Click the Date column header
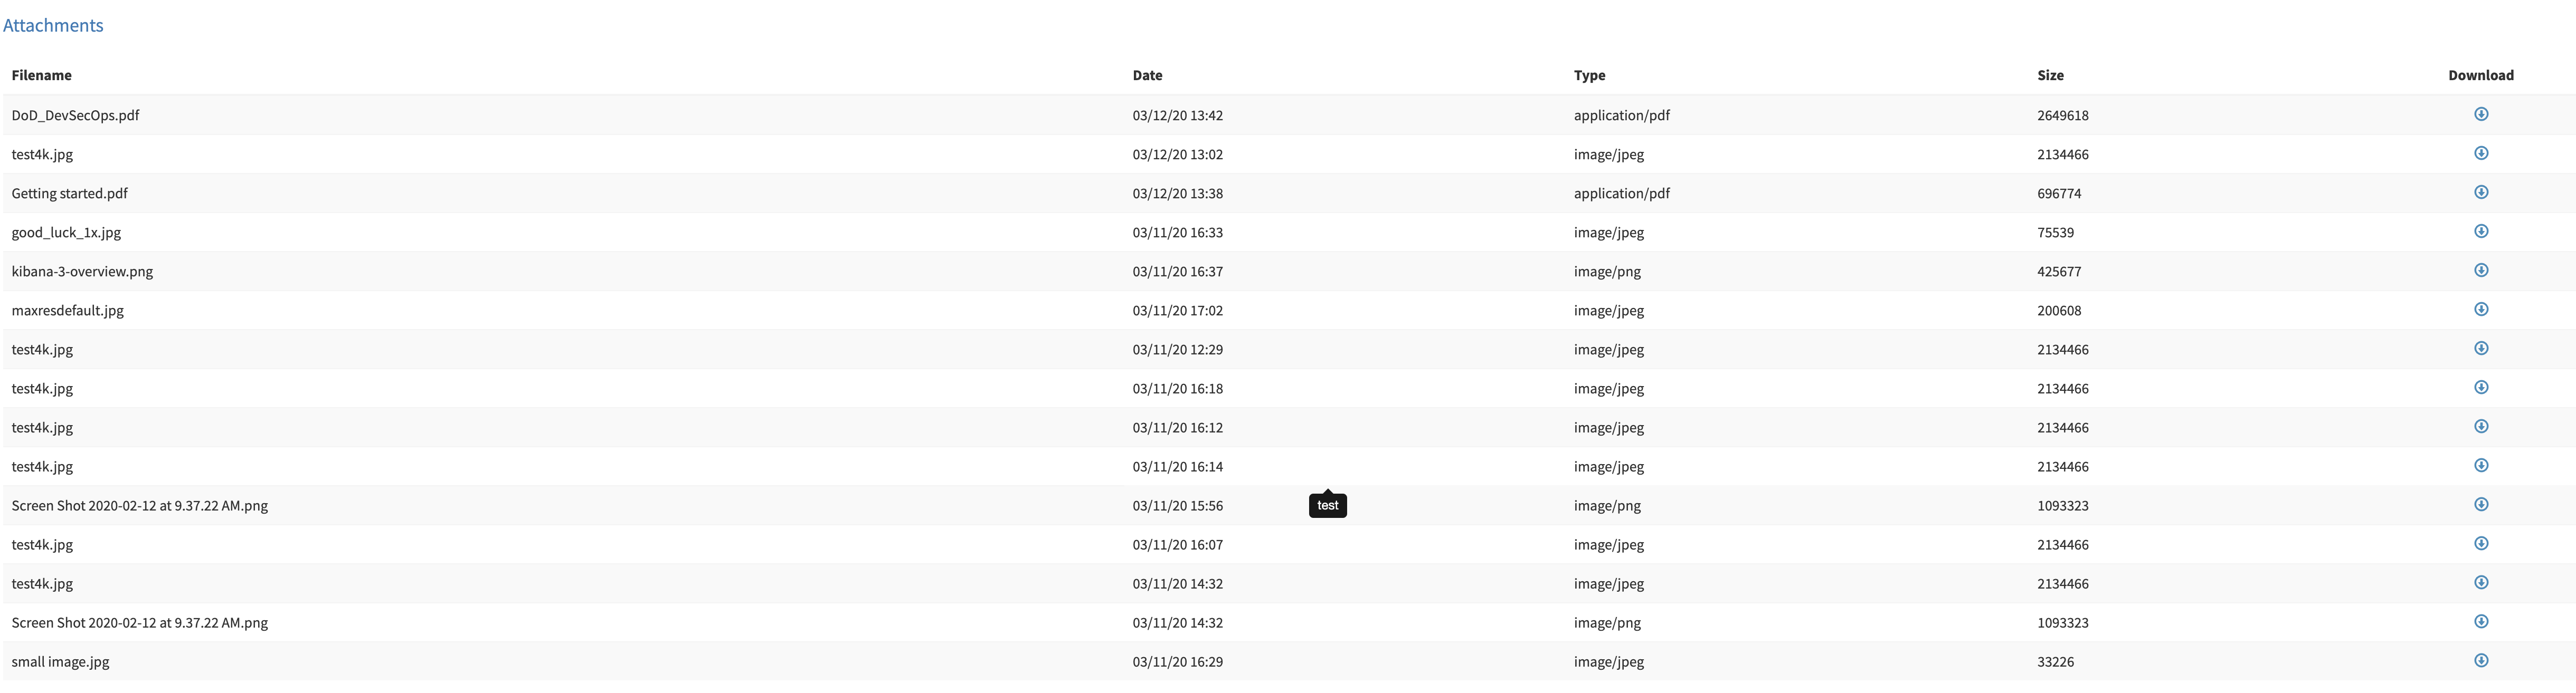2576x693 pixels. tap(1147, 75)
